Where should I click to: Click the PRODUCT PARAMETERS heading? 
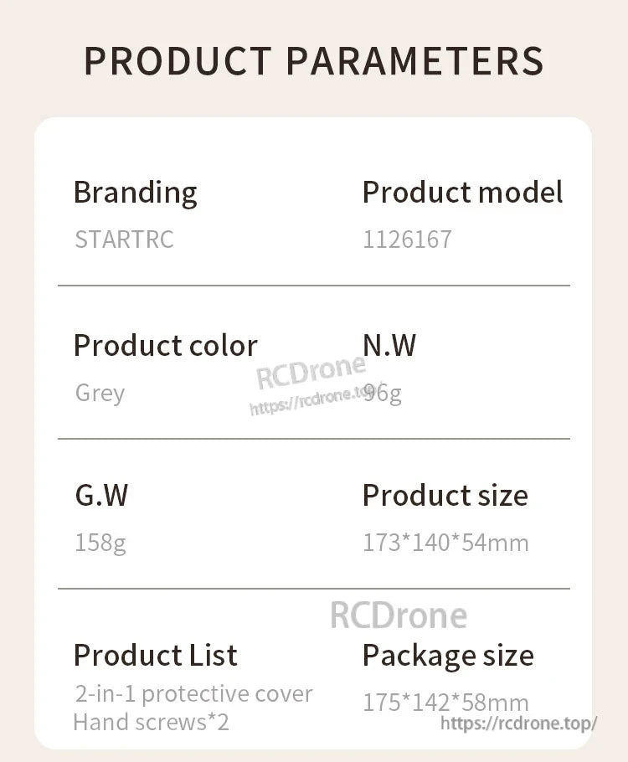pos(314,62)
